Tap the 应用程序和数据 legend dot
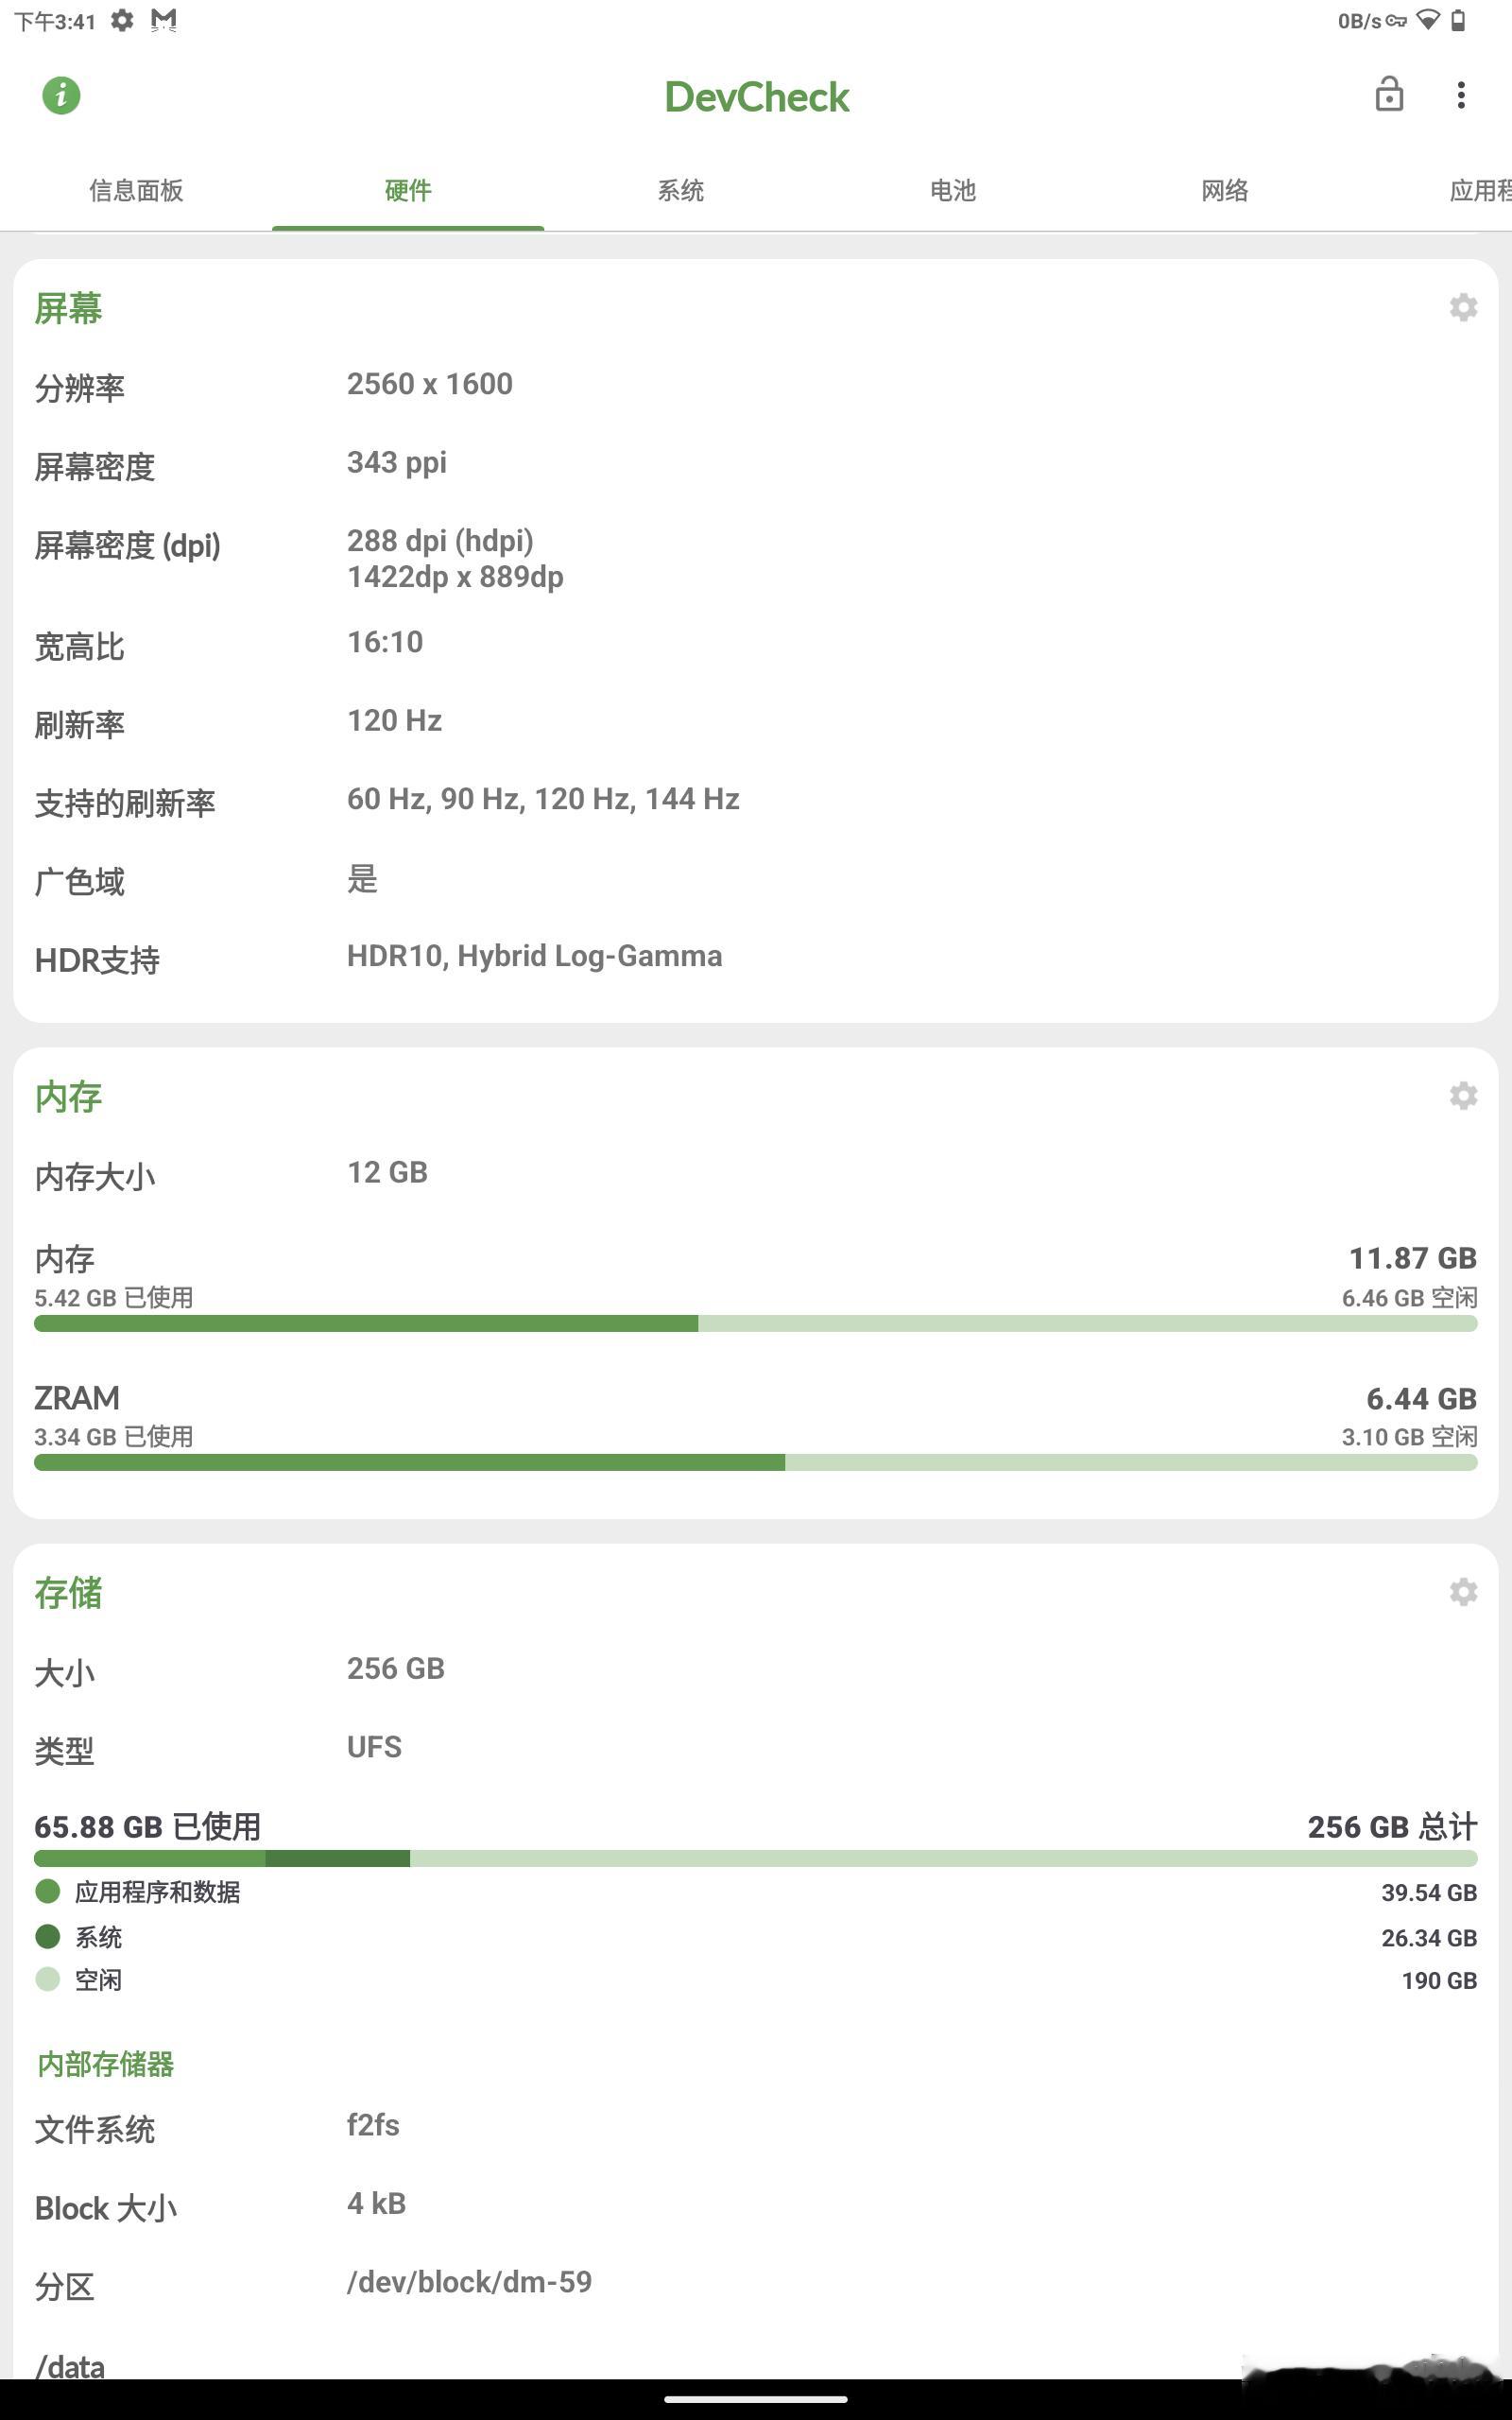 tap(47, 1891)
